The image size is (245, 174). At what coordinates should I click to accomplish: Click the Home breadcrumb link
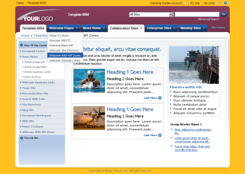tap(25, 35)
